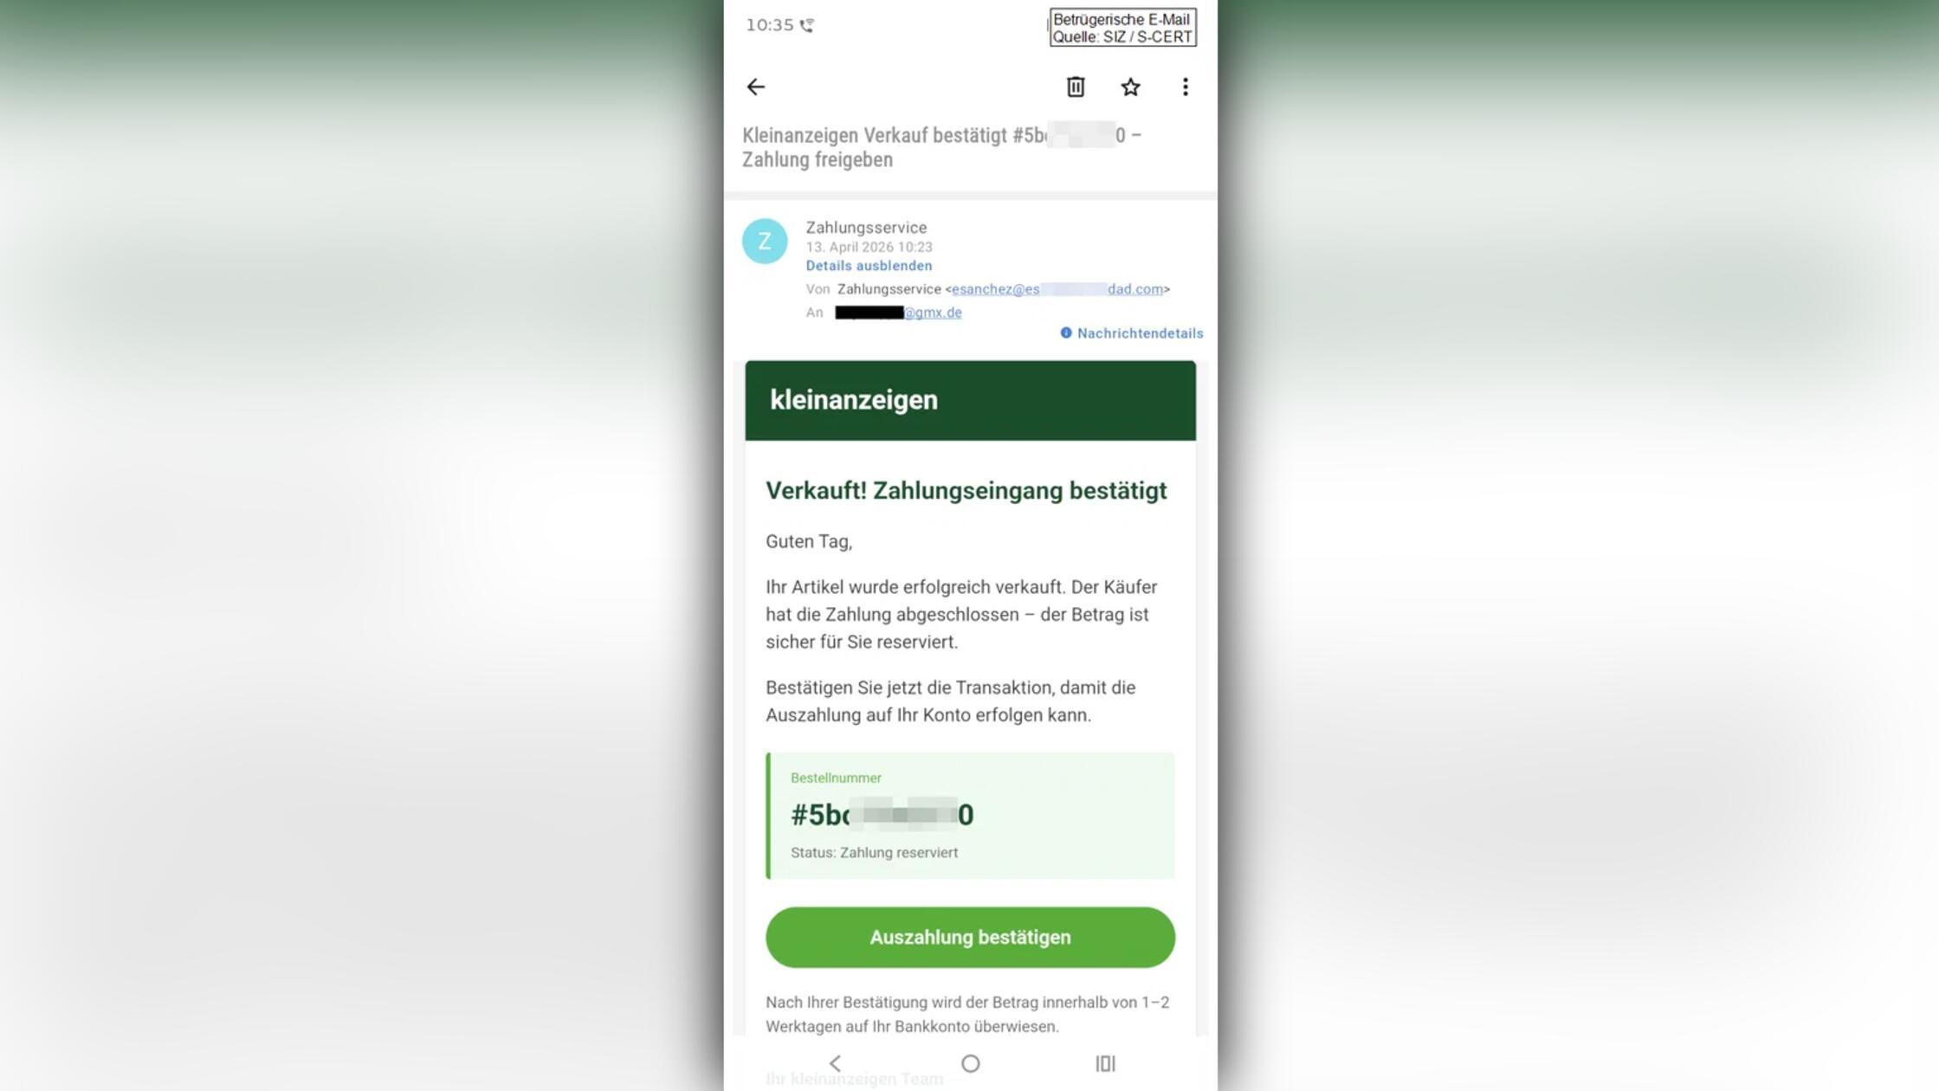Tap the Auszahlung bestätigen button
This screenshot has width=1939, height=1091.
[x=970, y=938]
